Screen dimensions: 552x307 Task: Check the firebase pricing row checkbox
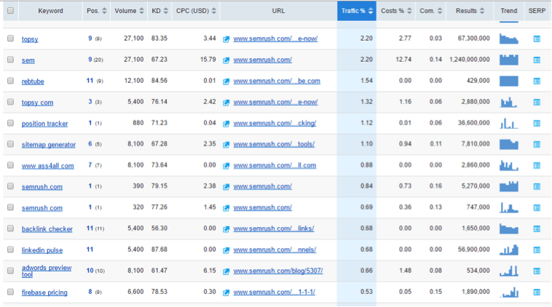coord(11,292)
